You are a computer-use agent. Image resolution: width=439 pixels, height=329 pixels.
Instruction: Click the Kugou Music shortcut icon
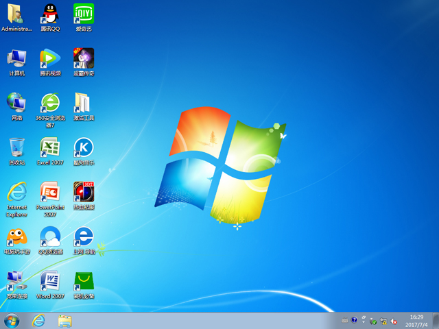click(x=84, y=148)
